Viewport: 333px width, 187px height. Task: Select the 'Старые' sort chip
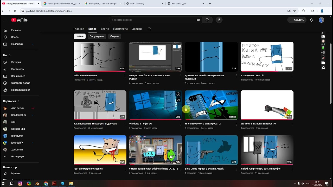115,36
